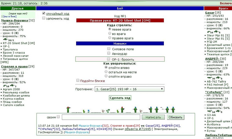Check ОР-1: бросить grenade option
The image size is (232, 139).
109,59
